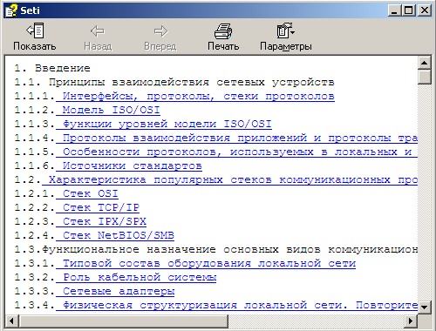Screen dimensions: 436x331
Task: Open link 1.1.5 Особенности протоколов
Action: 236,152
